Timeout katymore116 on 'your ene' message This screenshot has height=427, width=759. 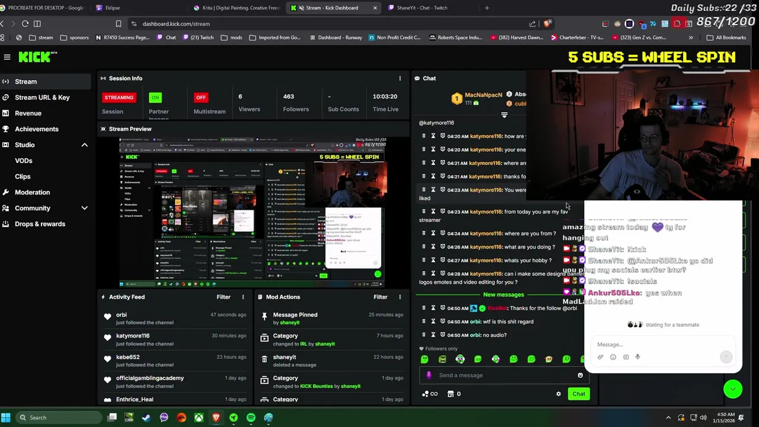(433, 149)
